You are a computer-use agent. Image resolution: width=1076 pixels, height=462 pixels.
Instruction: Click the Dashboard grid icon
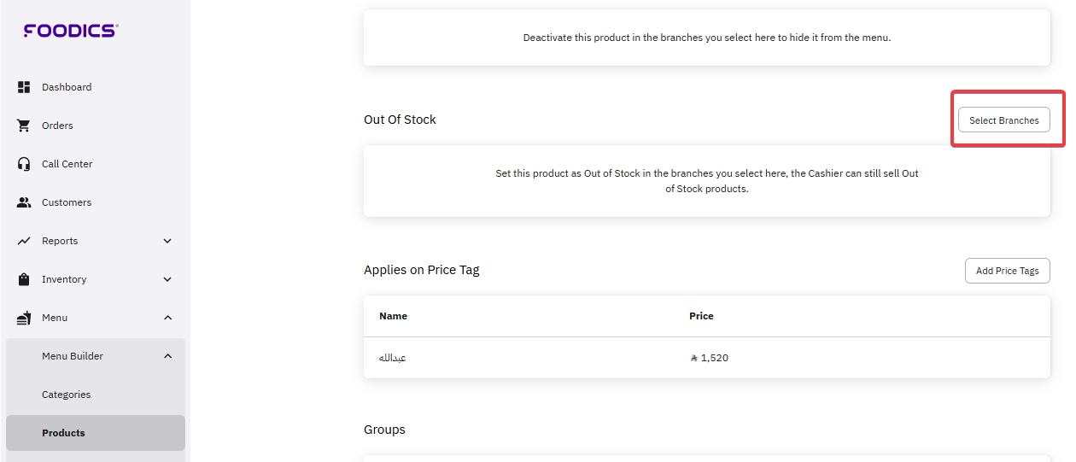24,87
